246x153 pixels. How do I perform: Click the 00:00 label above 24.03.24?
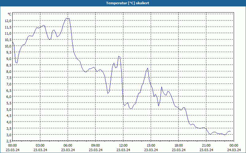(234, 146)
